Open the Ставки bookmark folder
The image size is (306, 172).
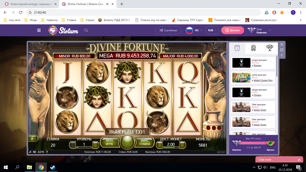(x=69, y=20)
